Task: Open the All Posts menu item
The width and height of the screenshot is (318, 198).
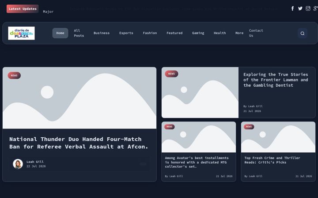Action: pos(79,33)
